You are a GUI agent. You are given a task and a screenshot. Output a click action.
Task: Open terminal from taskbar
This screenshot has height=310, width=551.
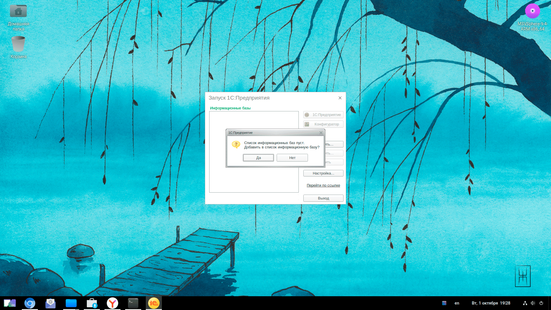click(133, 303)
